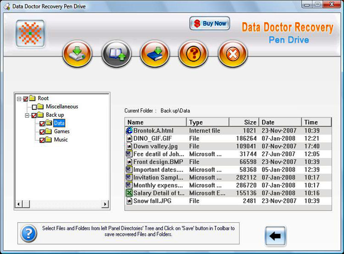This screenshot has height=254, width=344.
Task: Click the Miscellaneous folder icon
Action: 40,106
